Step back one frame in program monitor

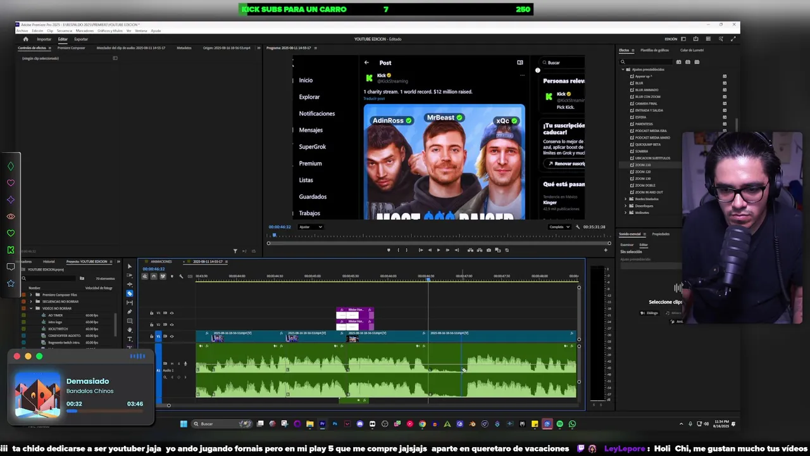(x=430, y=250)
